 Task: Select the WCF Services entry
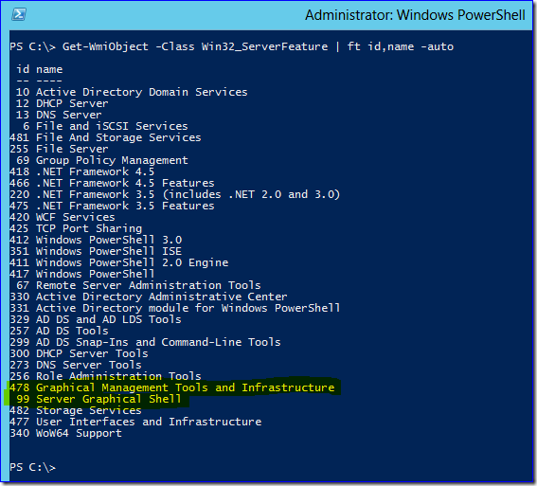(x=63, y=217)
